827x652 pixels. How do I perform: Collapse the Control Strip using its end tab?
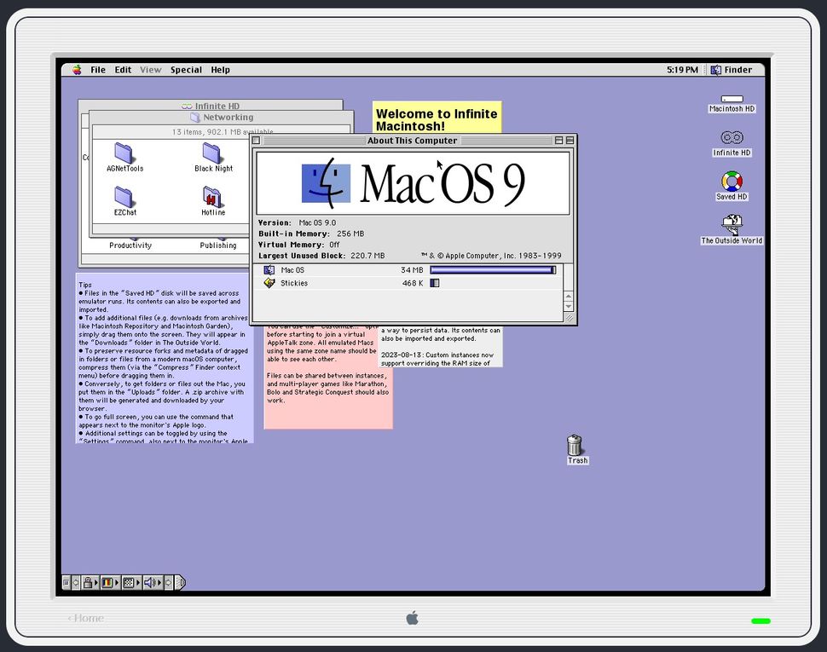[x=180, y=583]
